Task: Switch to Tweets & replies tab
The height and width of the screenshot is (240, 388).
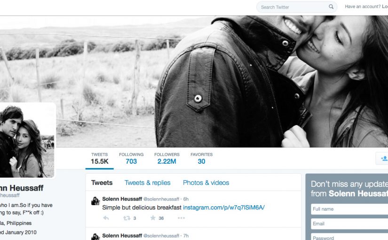Action: point(148,183)
